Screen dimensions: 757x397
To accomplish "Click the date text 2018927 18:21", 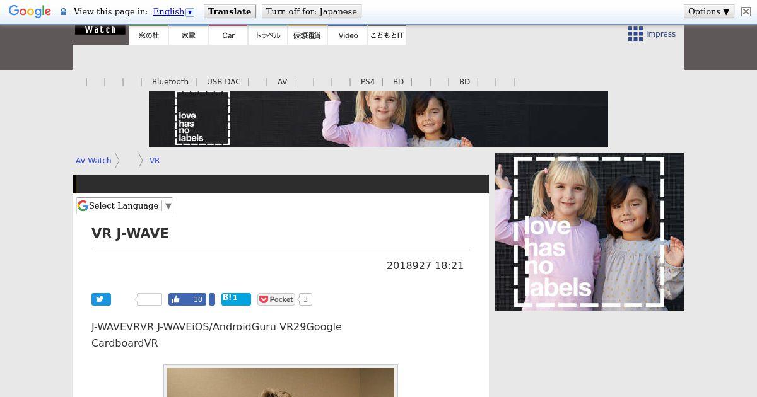I will (425, 266).
